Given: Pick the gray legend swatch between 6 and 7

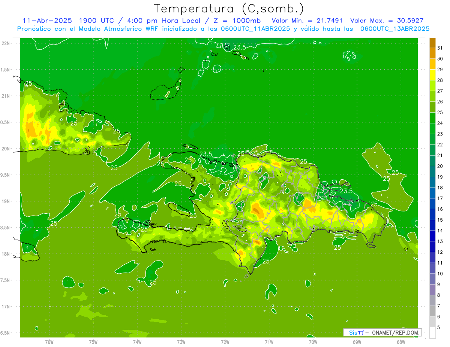Looking at the screenshot, I should (432, 311).
